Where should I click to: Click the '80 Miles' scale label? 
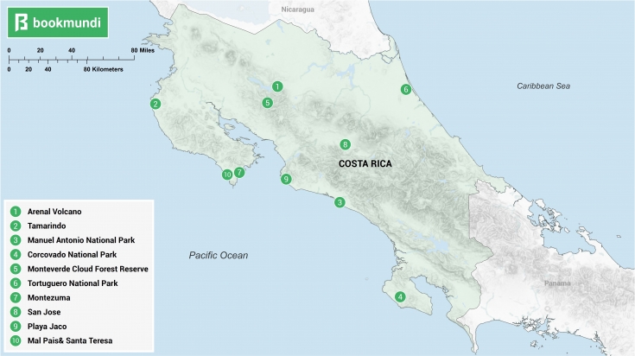(x=143, y=50)
